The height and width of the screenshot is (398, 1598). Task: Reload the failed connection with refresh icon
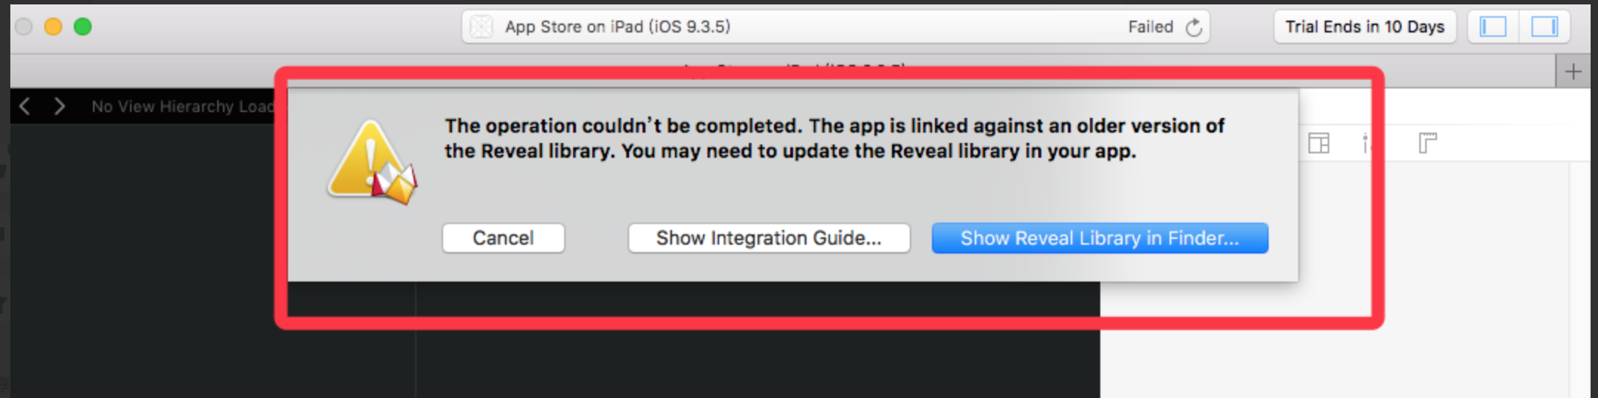coord(1193,27)
